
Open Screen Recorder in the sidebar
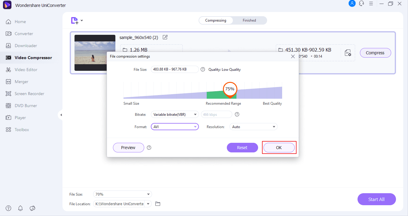pyautogui.click(x=29, y=94)
